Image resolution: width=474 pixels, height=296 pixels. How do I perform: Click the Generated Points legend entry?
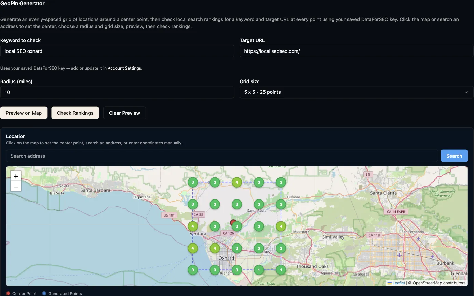click(62, 293)
